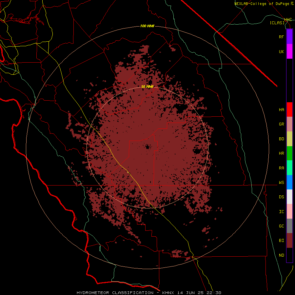Click the HR legend label
Image resolution: width=295 pixels, height=295 pixels.
(281, 153)
